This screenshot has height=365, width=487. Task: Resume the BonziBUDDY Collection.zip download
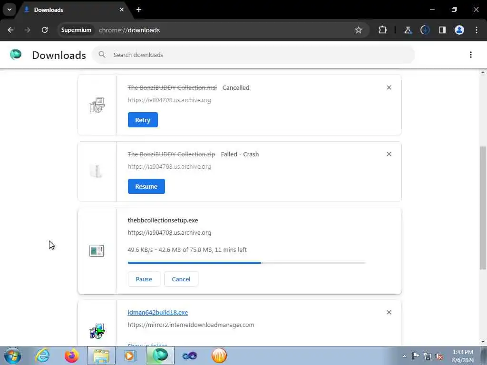tap(146, 186)
